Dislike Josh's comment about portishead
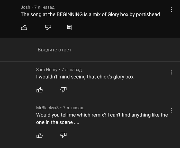 48,27
